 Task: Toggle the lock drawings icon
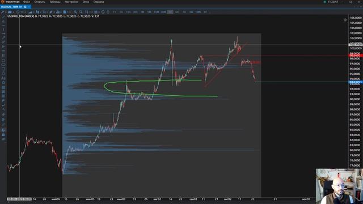(3, 134)
